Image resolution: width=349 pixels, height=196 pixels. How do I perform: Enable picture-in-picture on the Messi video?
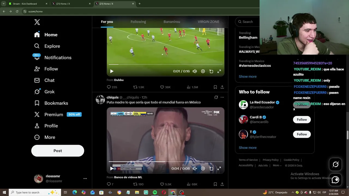pos(211,169)
